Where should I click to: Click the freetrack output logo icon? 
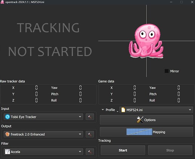click(x=8, y=134)
